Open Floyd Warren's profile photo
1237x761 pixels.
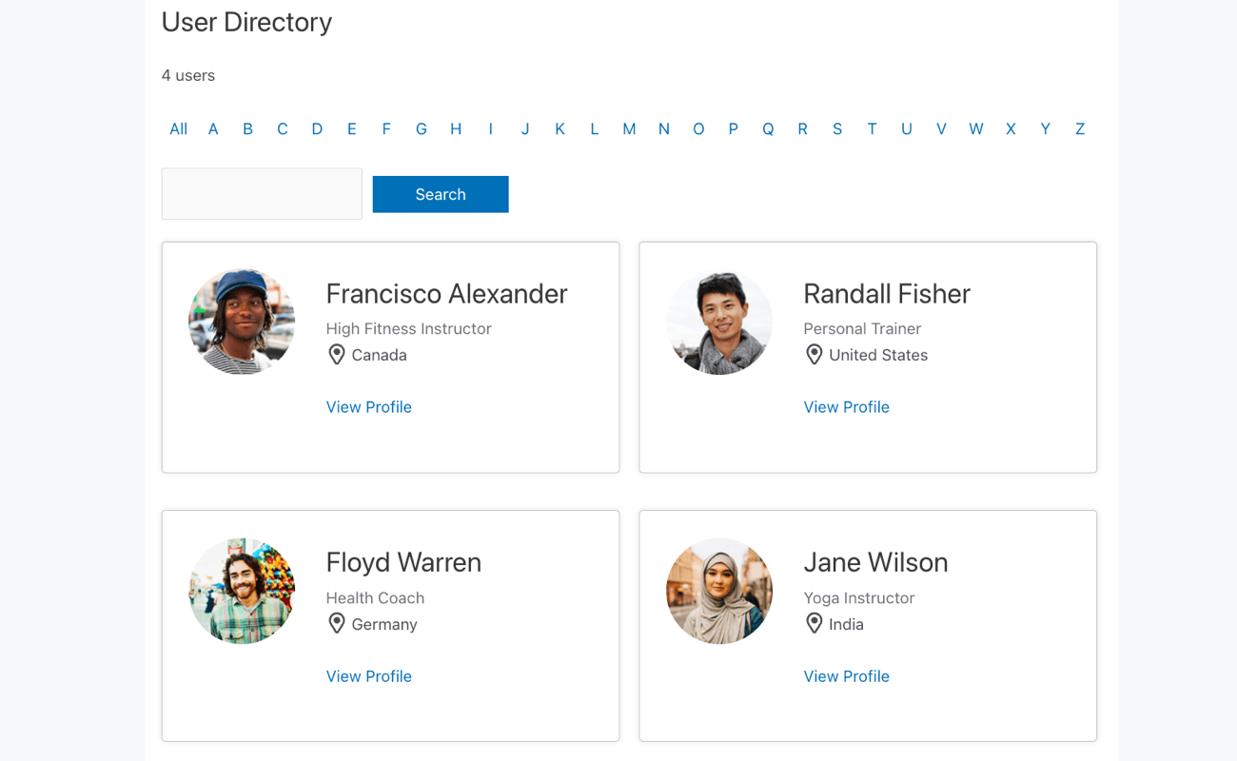242,591
